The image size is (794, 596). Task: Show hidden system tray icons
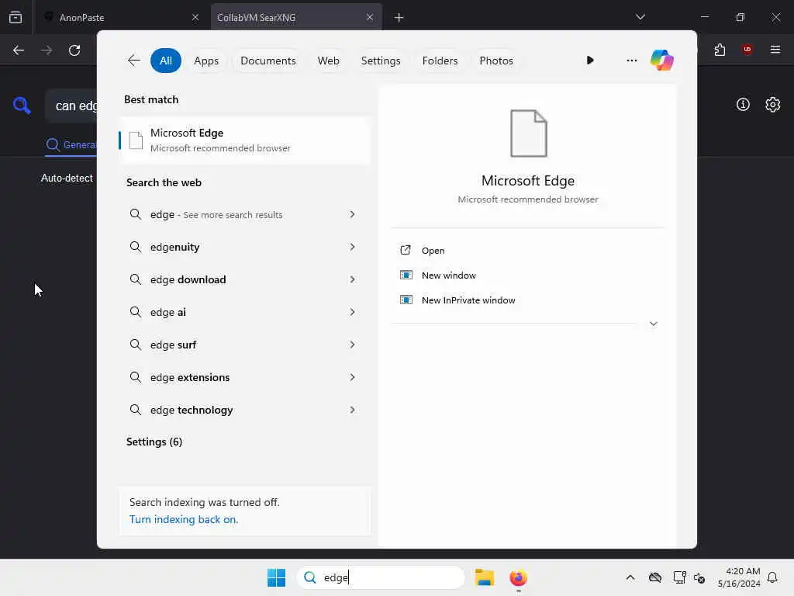pos(630,577)
